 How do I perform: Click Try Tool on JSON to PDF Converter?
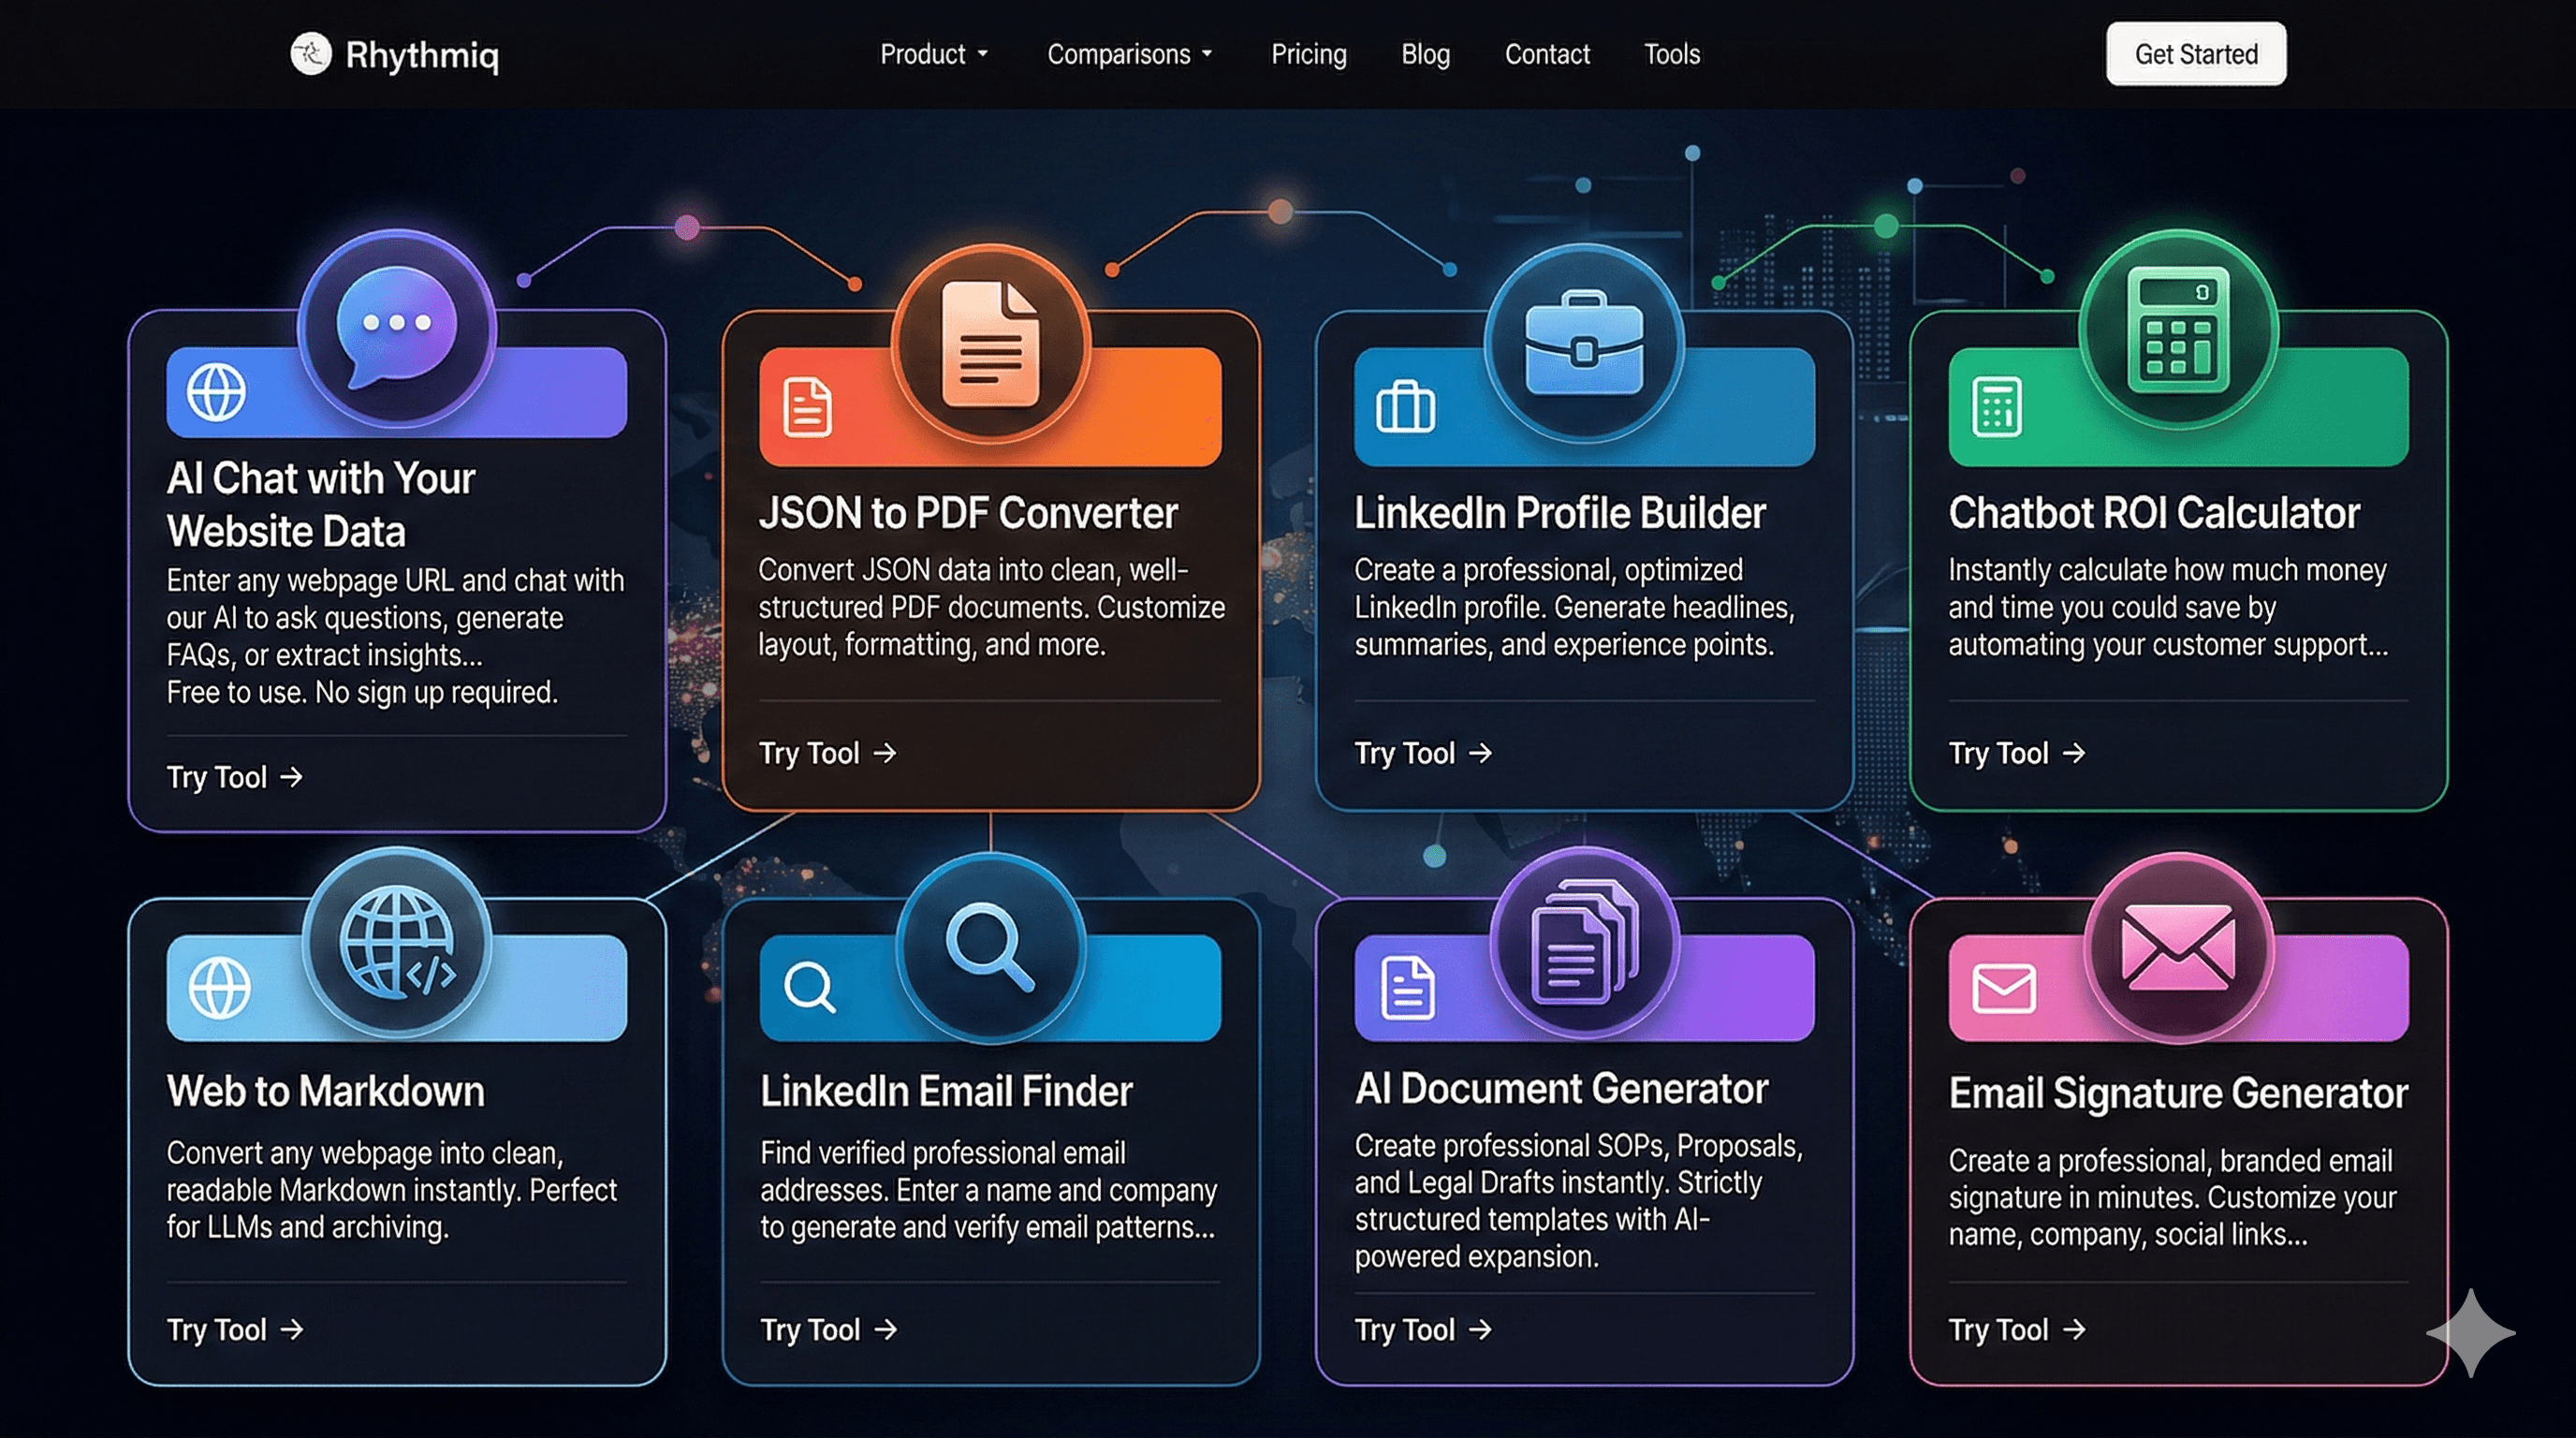coord(826,753)
